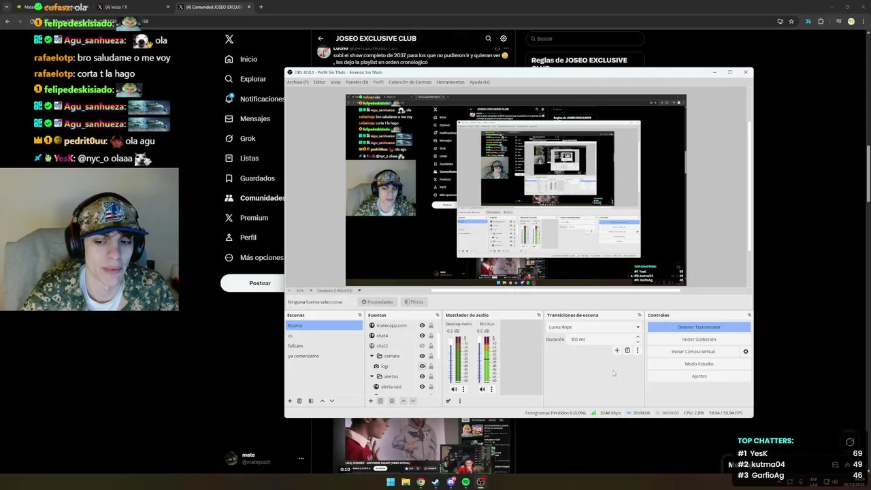Image resolution: width=871 pixels, height=490 pixels.
Task: Open preview scaling dropdown arrow
Action: tap(359, 291)
